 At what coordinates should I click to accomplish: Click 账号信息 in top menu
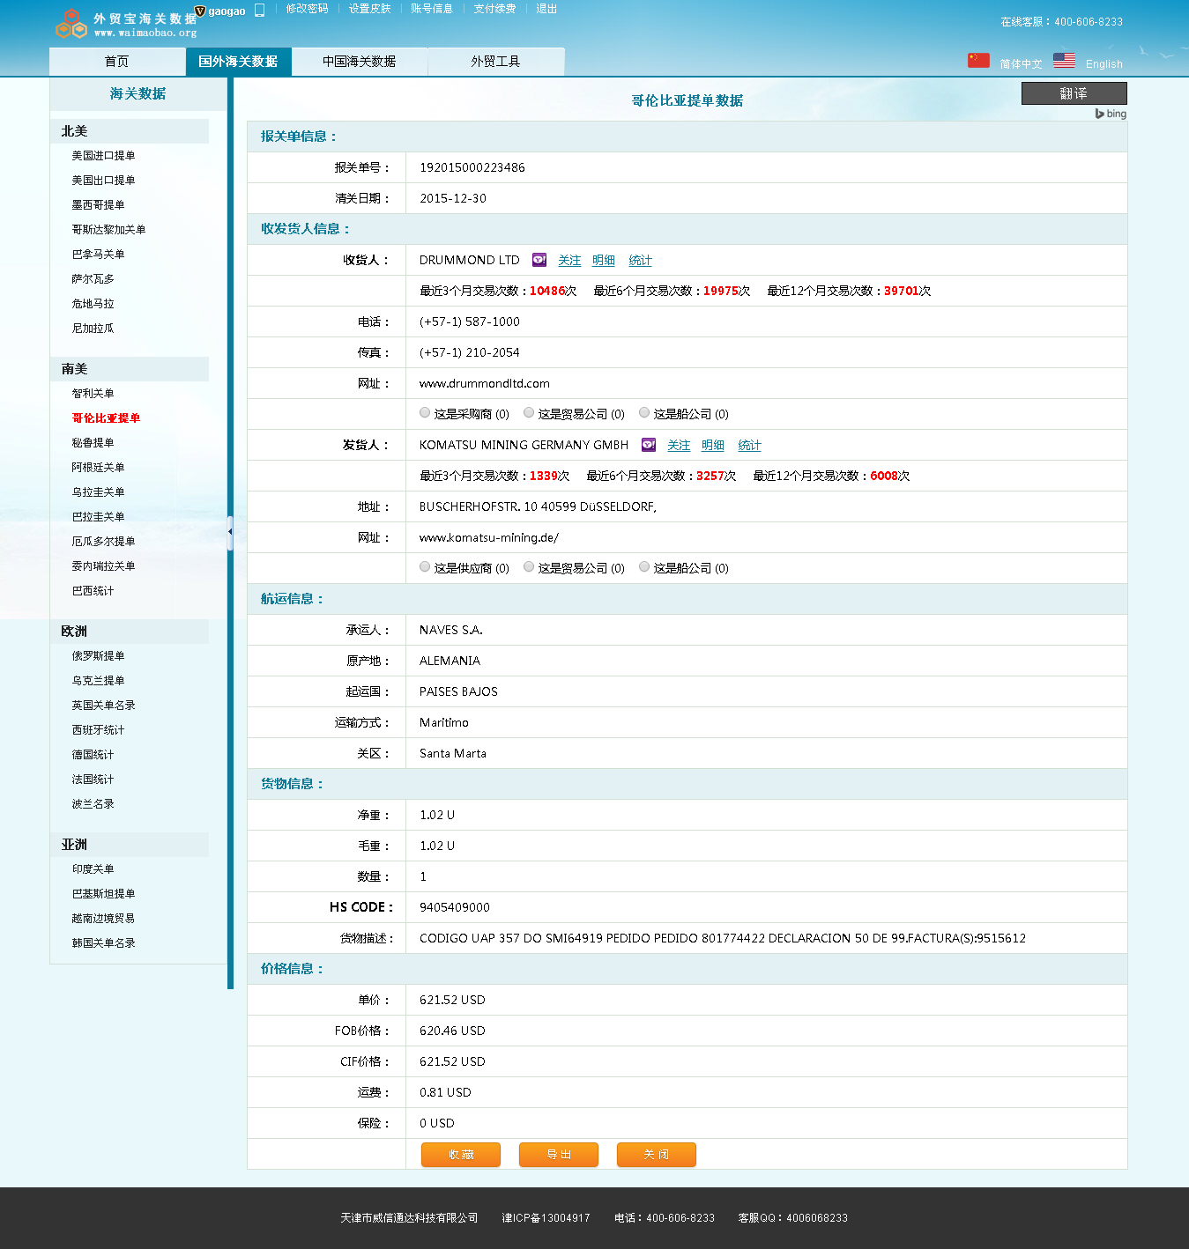pos(432,9)
